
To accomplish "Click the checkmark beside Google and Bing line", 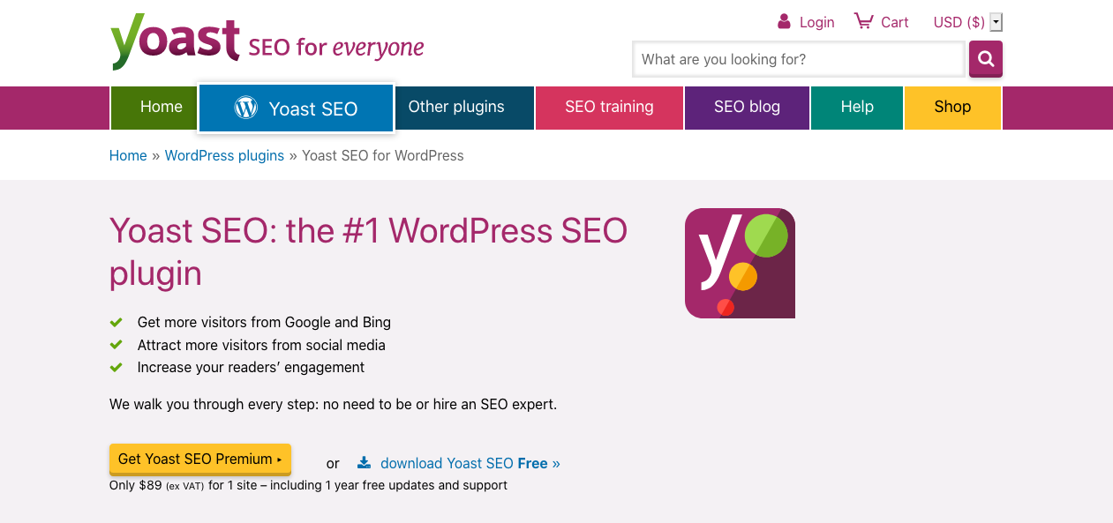I will pos(116,322).
